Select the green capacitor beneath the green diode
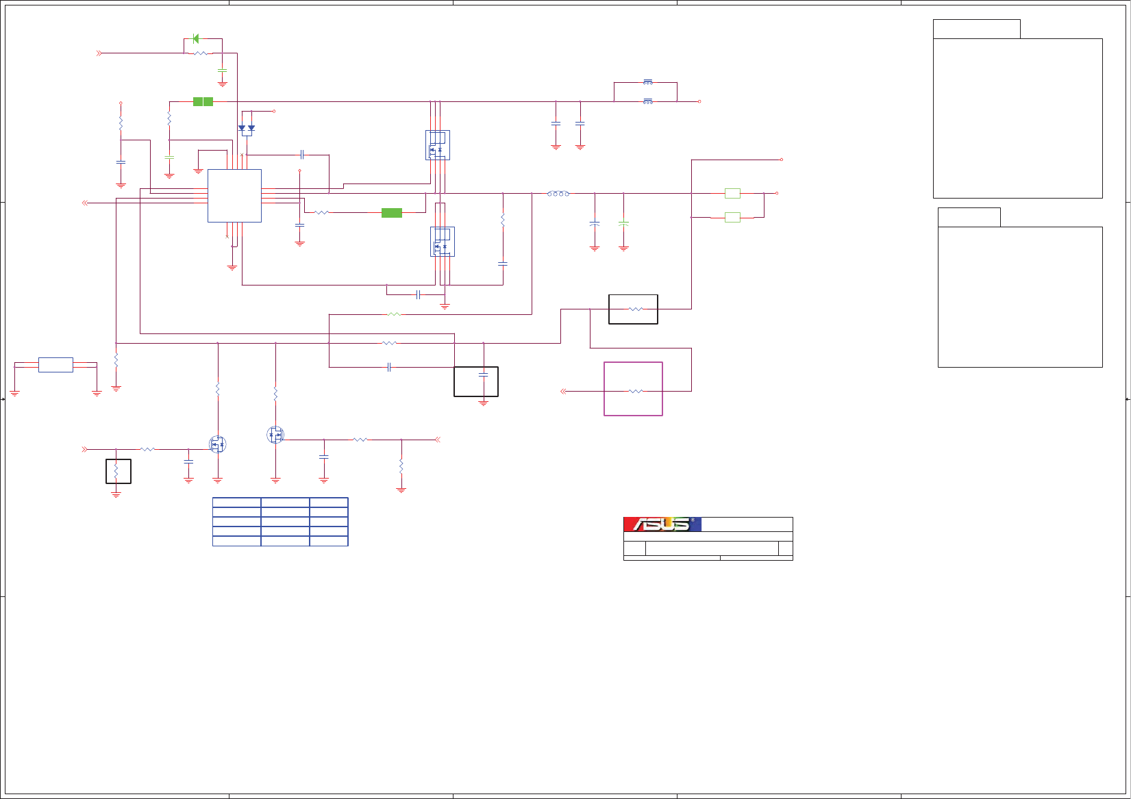Image resolution: width=1131 pixels, height=799 pixels. coord(222,71)
